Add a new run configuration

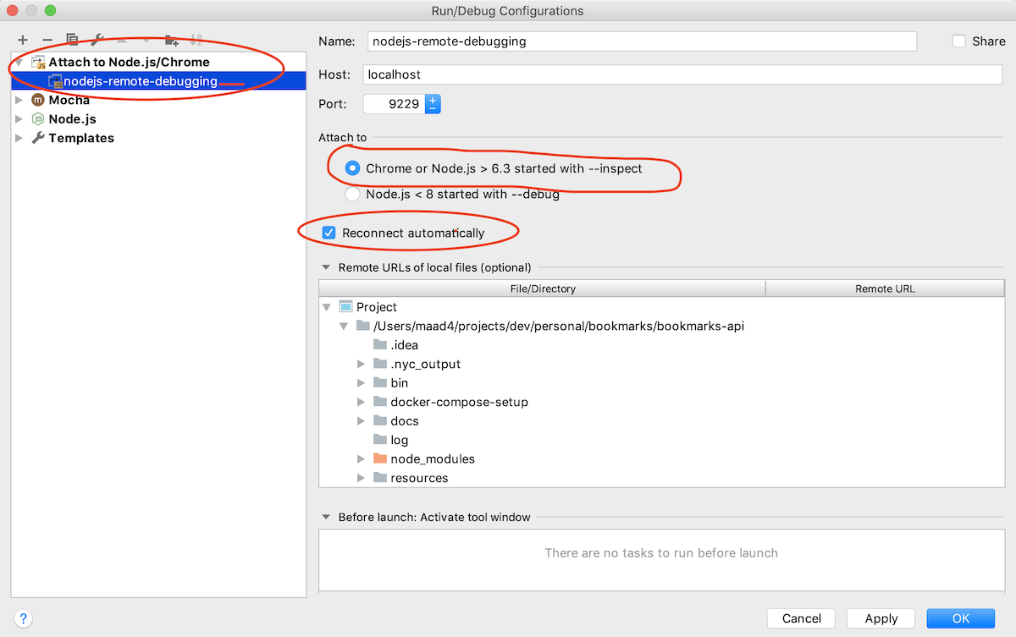[23, 39]
